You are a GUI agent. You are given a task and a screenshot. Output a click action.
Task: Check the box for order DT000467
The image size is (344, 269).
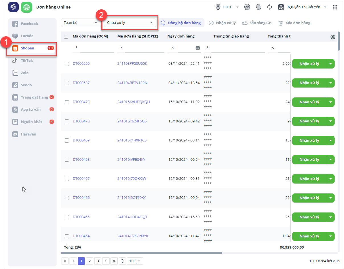[x=67, y=179]
